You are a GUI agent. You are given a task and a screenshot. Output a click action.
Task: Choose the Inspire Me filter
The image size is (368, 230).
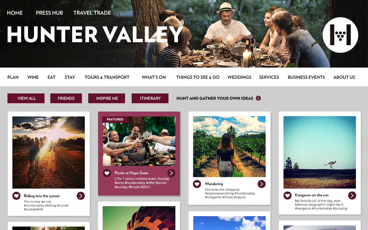(x=107, y=98)
